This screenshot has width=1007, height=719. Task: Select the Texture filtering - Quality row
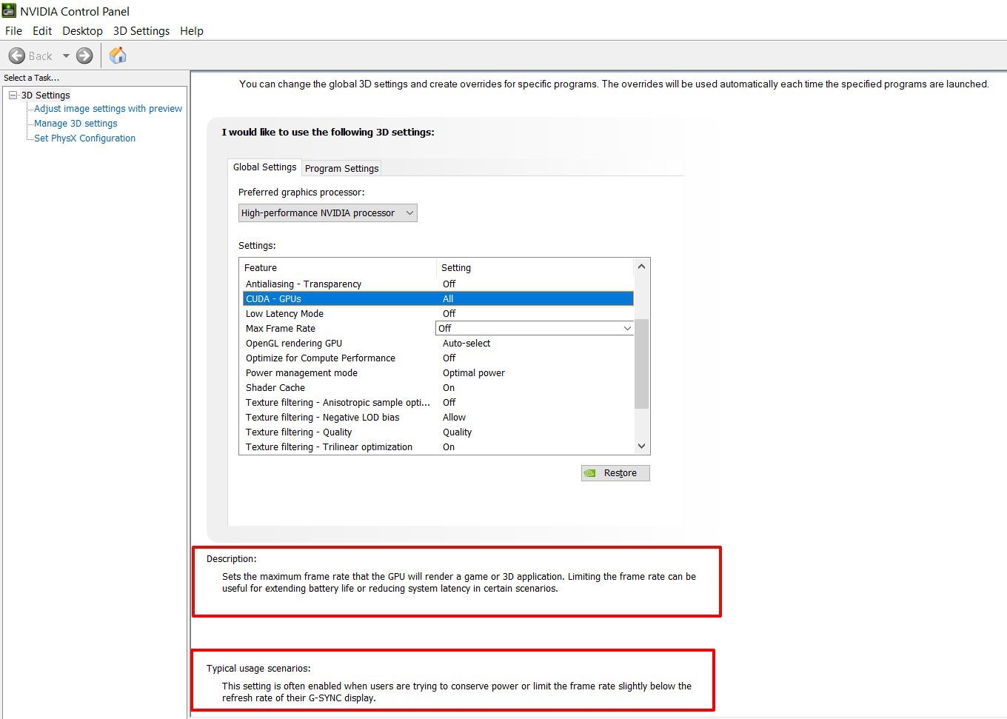[x=438, y=432]
